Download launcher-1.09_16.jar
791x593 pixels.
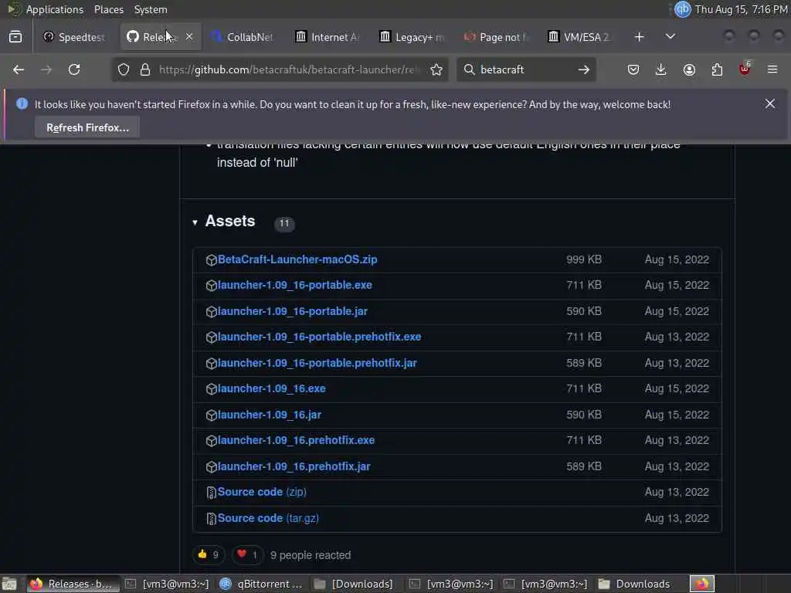click(x=270, y=415)
